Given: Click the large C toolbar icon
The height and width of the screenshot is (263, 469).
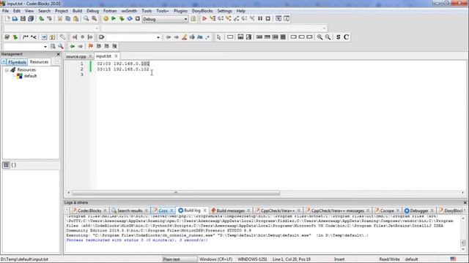Looking at the screenshot, I should coord(347,37).
